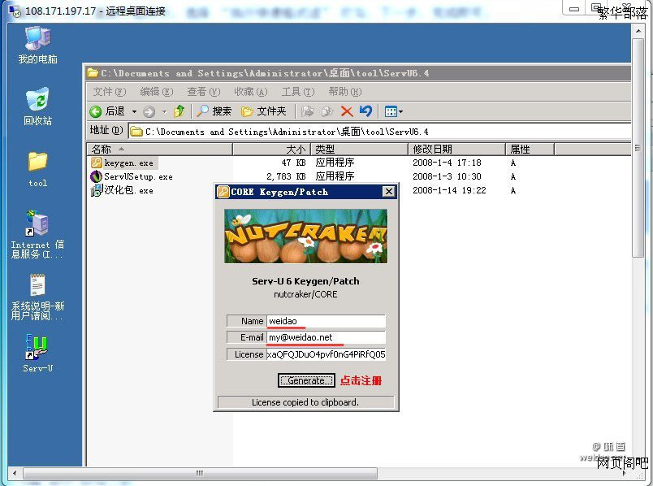Image resolution: width=653 pixels, height=486 pixels.
Task: Click the 2008-1-14 19:22 modified date
Action: pyautogui.click(x=449, y=190)
